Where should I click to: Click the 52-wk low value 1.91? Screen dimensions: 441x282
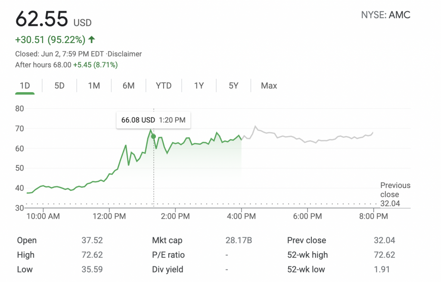(x=382, y=270)
